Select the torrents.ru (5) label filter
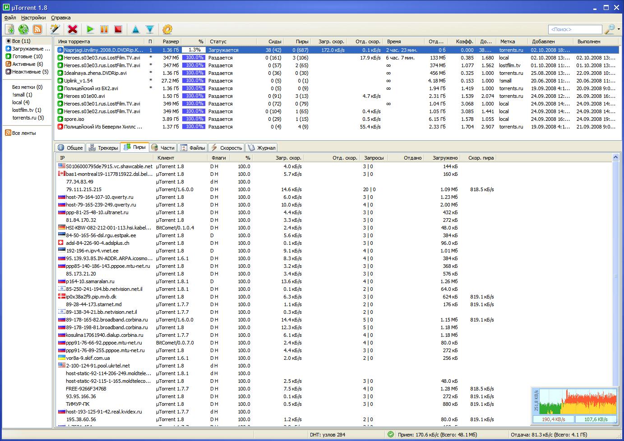Viewport: 624px width, 441px height. click(28, 118)
